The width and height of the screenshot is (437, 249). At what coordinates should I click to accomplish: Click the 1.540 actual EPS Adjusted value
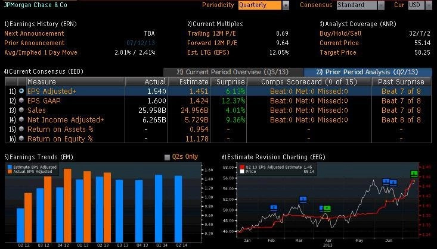coord(156,91)
